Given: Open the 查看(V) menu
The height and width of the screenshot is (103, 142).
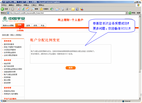Looking at the screenshot, I should pyautogui.click(x=19, y=5).
